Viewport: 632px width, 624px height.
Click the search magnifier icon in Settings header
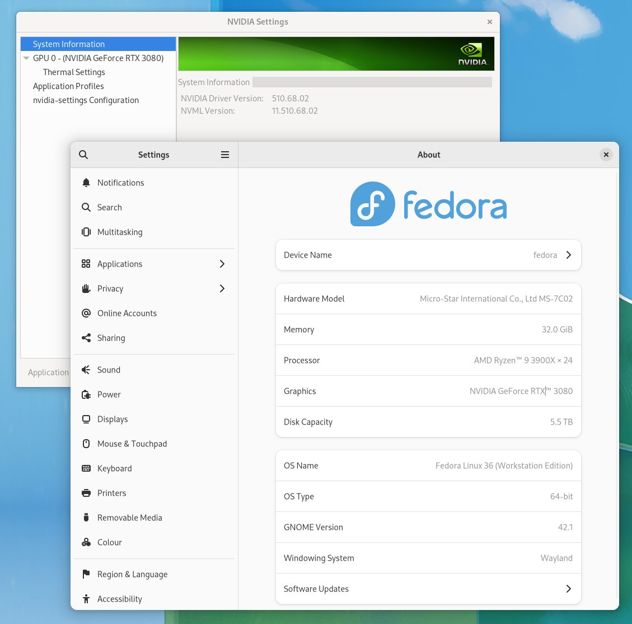click(x=83, y=155)
